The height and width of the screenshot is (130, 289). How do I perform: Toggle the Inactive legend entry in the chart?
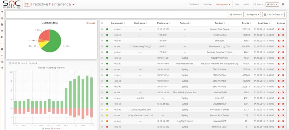coord(56,128)
